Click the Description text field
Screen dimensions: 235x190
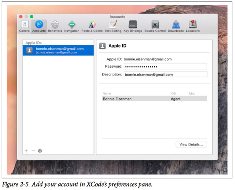165,74
